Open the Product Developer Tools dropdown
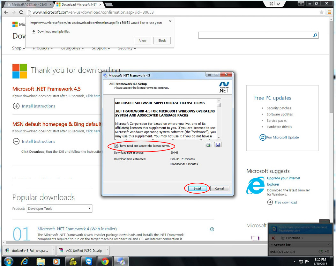336x266 pixels. [x=60, y=209]
